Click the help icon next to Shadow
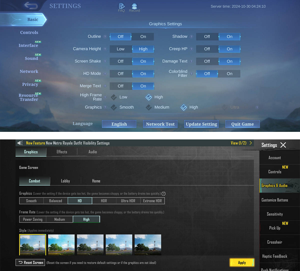 [x=191, y=37]
